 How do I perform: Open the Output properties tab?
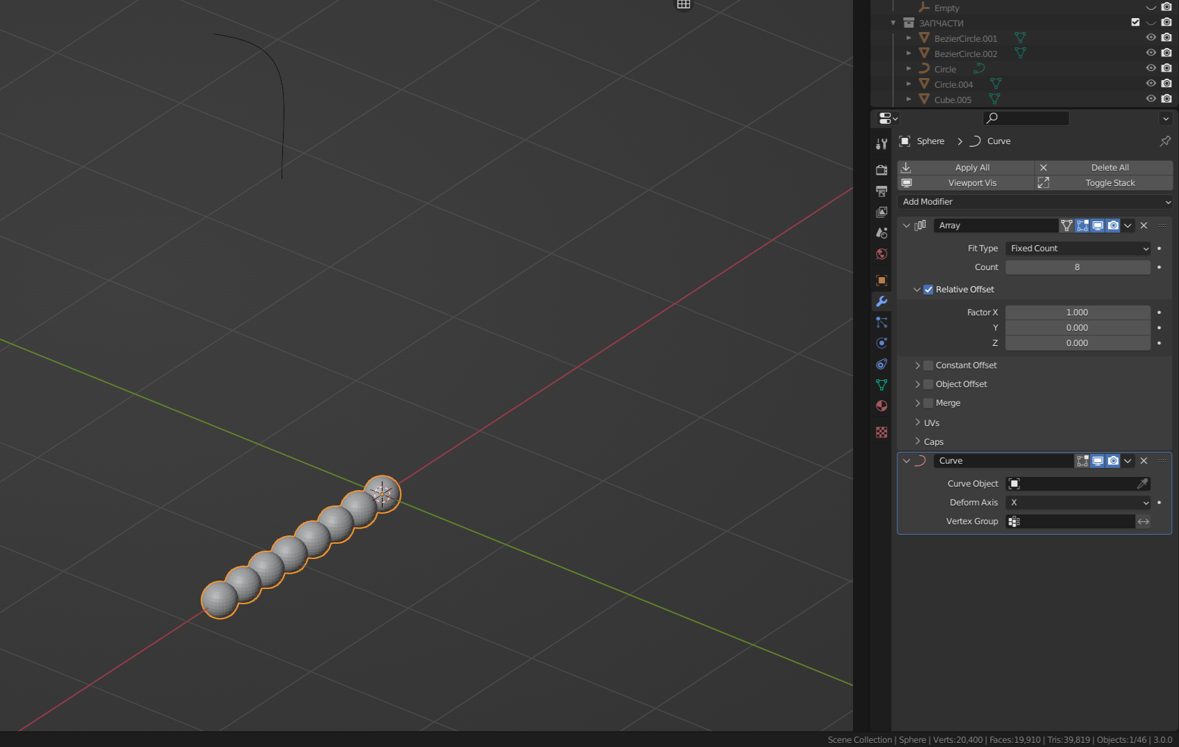click(x=881, y=191)
